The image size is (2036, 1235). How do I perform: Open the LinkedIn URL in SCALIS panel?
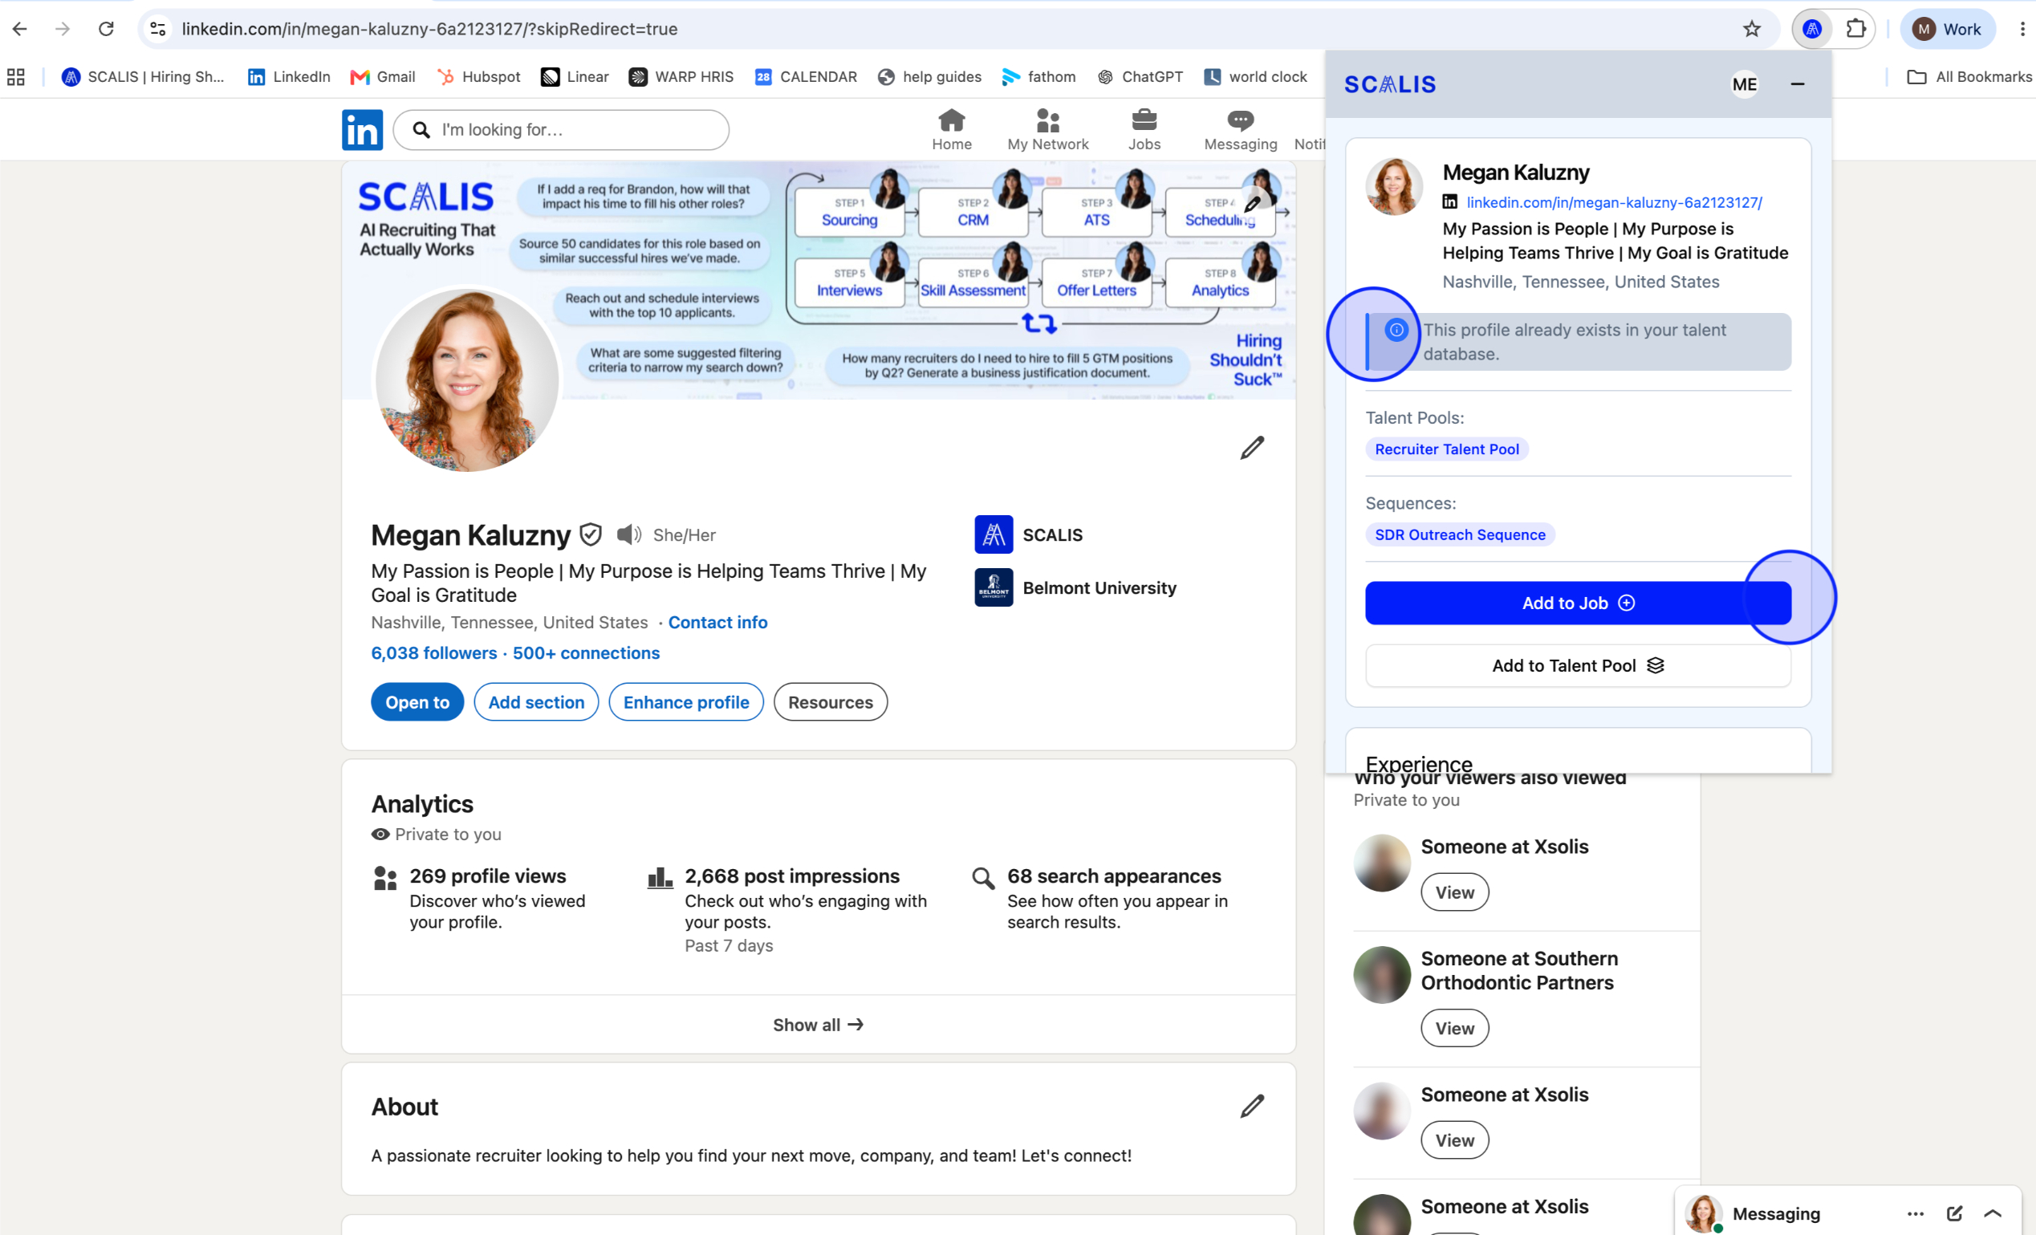pyautogui.click(x=1614, y=202)
